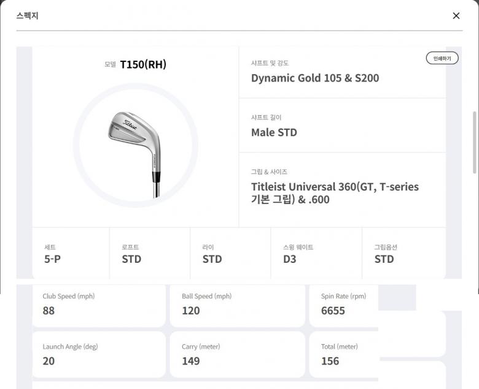The height and width of the screenshot is (389, 479).
Task: Select the Dynamic Gold 105 & S200 shaft text
Action: 315,78
